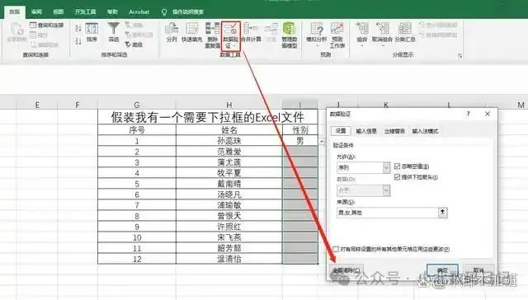Select the 出错警告 tab in the dialog
528x300 pixels.
pyautogui.click(x=394, y=131)
